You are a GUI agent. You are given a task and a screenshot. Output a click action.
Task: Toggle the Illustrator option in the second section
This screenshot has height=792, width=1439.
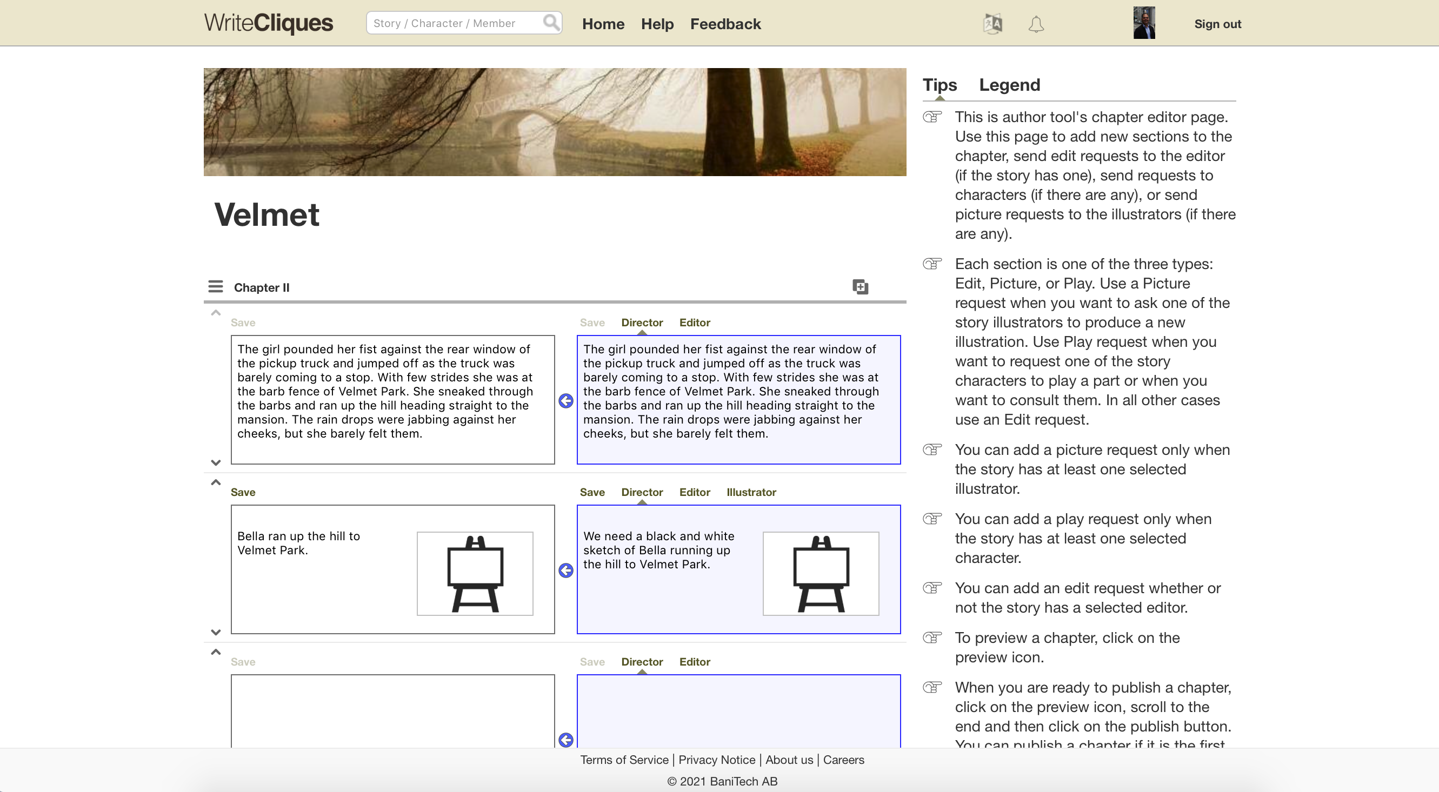(x=751, y=492)
